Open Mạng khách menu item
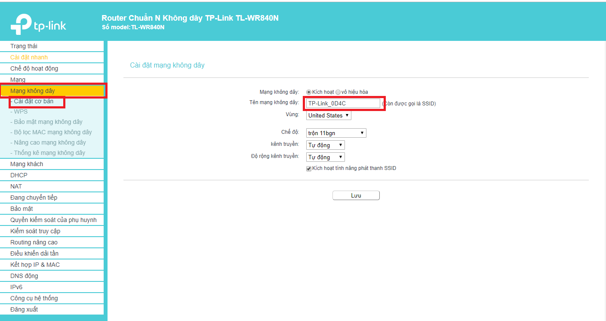This screenshot has width=606, height=321. pos(52,164)
